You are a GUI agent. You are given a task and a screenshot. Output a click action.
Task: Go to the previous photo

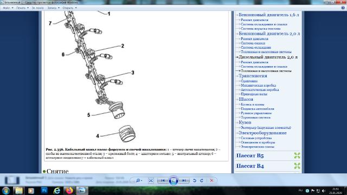(x=163, y=180)
